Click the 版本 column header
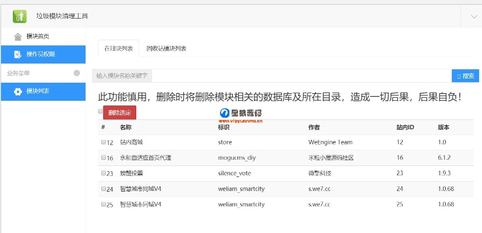Screen dimensions: 482x233 pyautogui.click(x=444, y=128)
